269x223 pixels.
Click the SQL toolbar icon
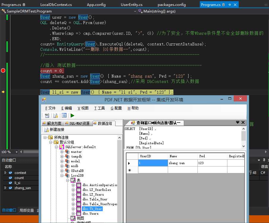point(47,116)
